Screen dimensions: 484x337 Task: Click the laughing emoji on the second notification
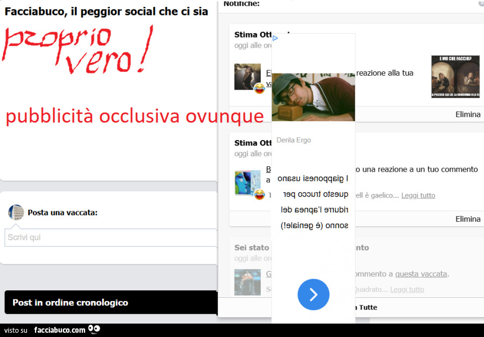pyautogui.click(x=259, y=194)
